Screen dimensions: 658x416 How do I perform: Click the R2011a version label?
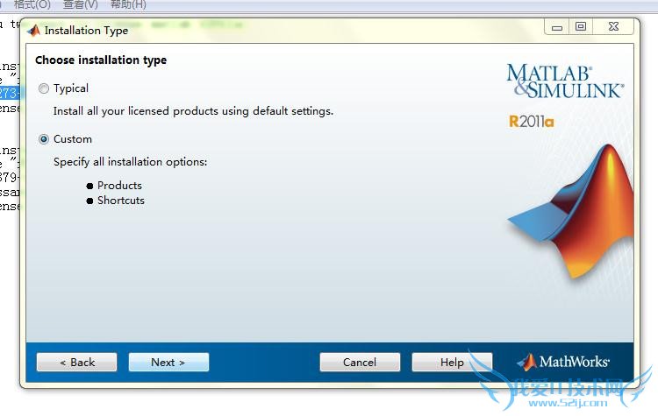point(532,122)
